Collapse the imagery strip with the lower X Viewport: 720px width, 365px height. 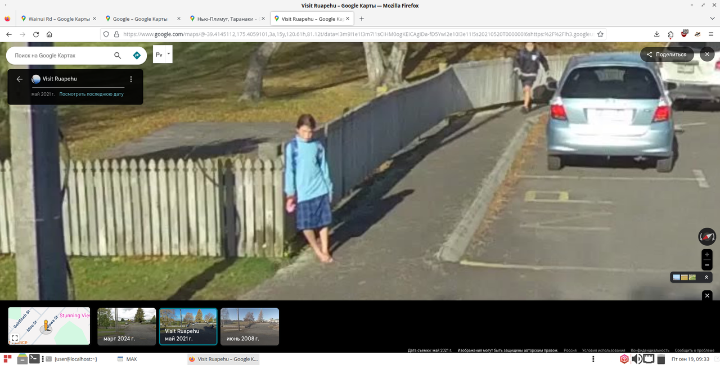pos(707,296)
